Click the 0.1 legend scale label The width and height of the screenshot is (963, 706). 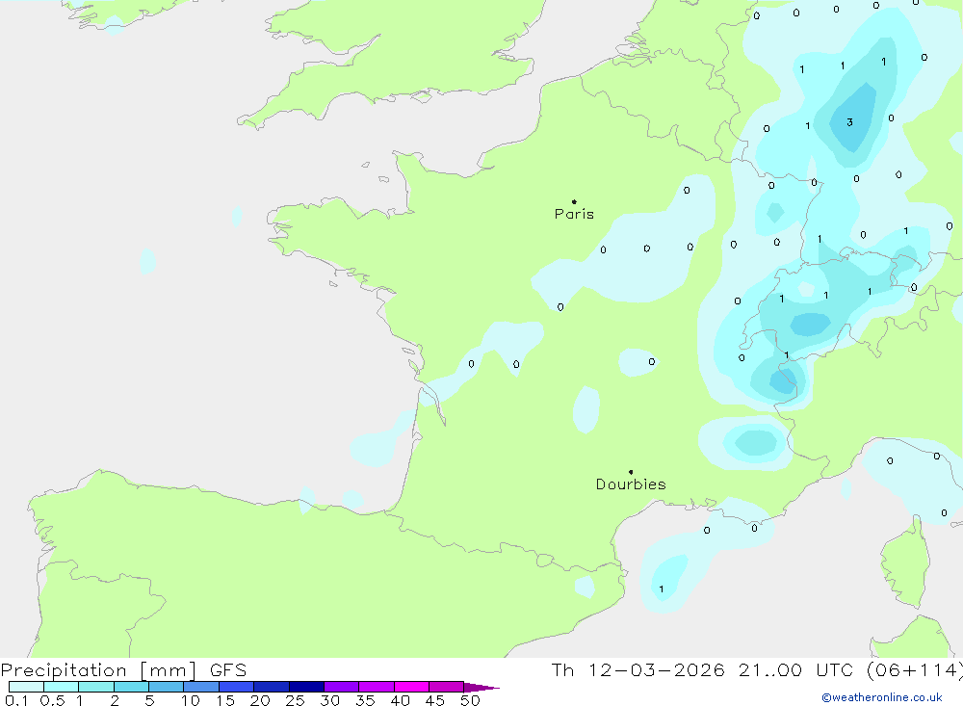[16, 700]
